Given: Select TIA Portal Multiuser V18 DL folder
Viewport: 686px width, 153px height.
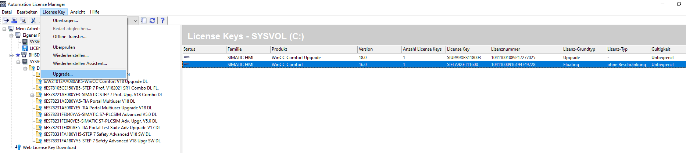Looking at the screenshot, I should click(89, 101).
